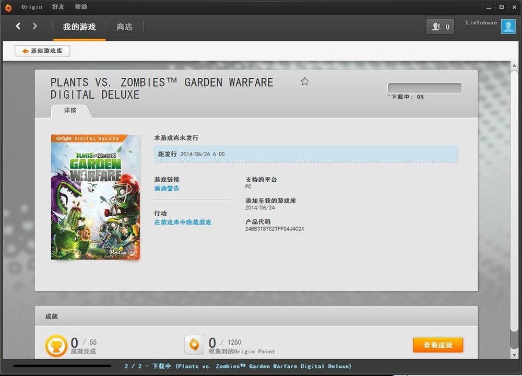The image size is (522, 376).
Task: Open the 好友 menu
Action: click(x=58, y=7)
